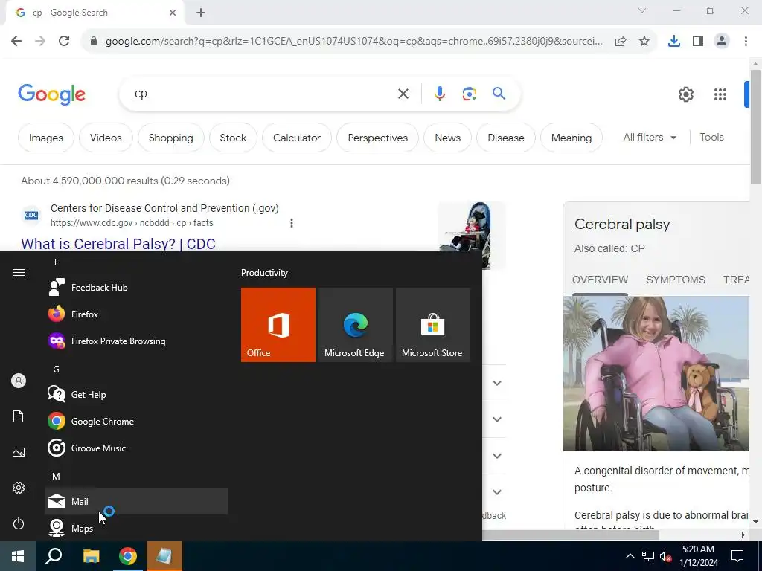Screen dimensions: 762x571
Task: Open Feedback Hub from the Start menu
Action: coord(136,288)
